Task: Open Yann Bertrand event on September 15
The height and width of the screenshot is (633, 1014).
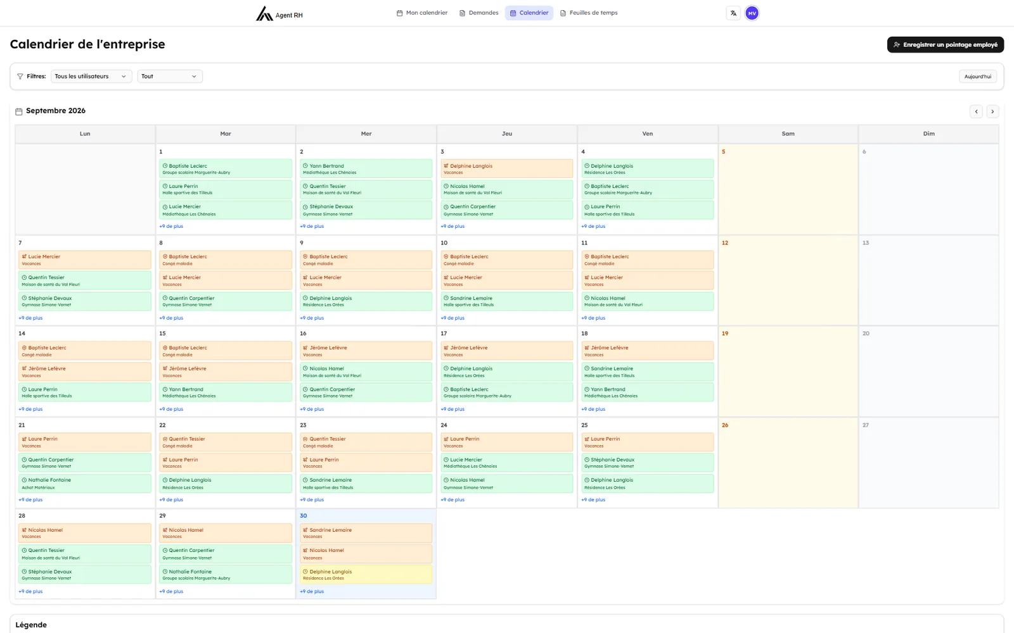Action: pos(226,392)
